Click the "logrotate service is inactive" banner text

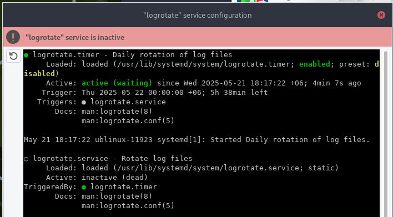click(75, 37)
